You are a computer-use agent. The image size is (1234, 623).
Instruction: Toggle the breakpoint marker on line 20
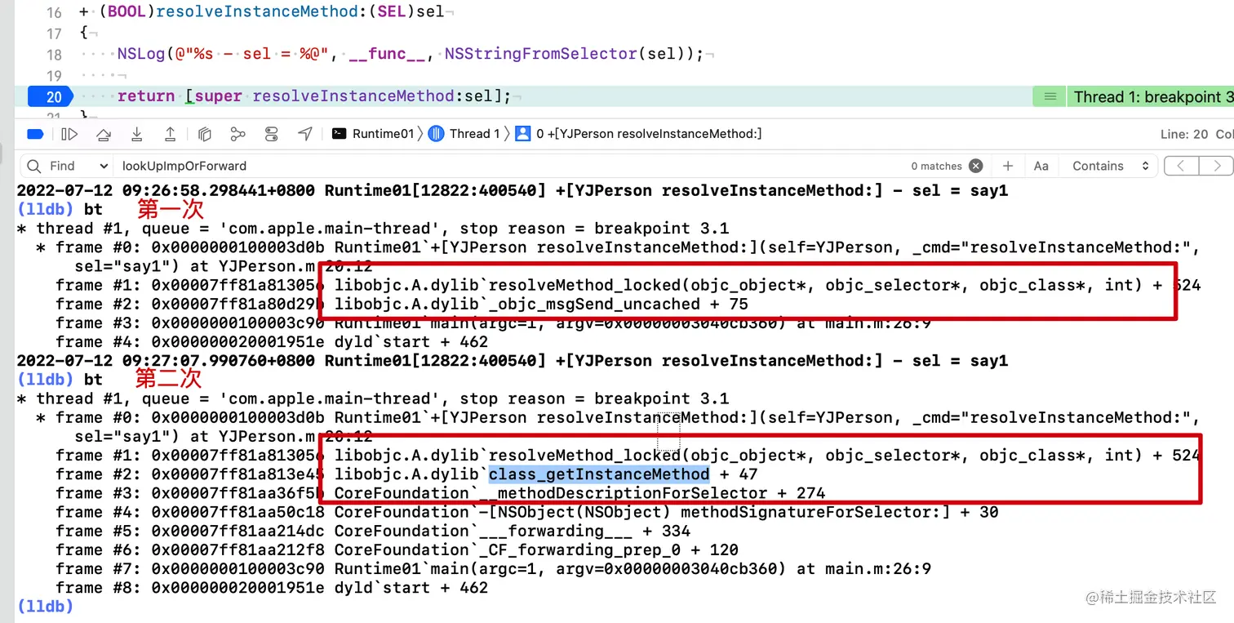(50, 96)
